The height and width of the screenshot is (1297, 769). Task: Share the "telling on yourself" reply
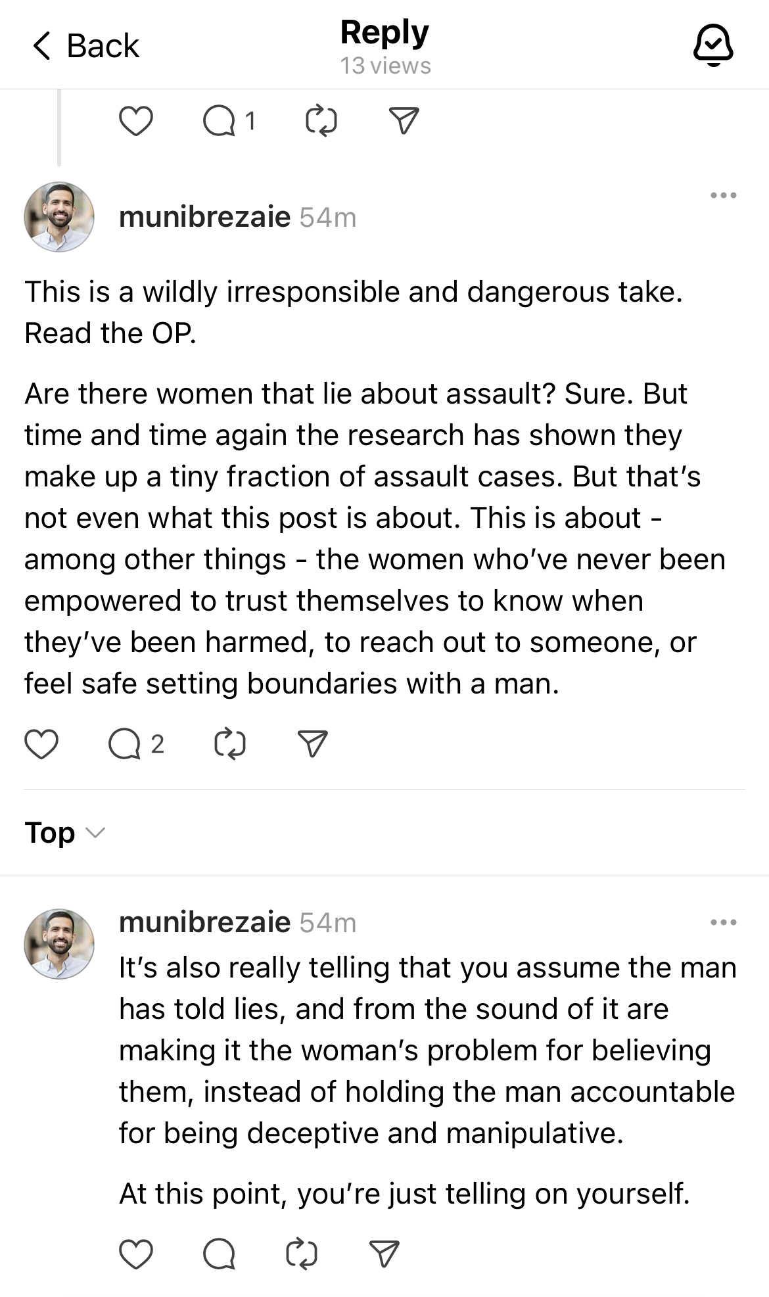pos(384,1254)
